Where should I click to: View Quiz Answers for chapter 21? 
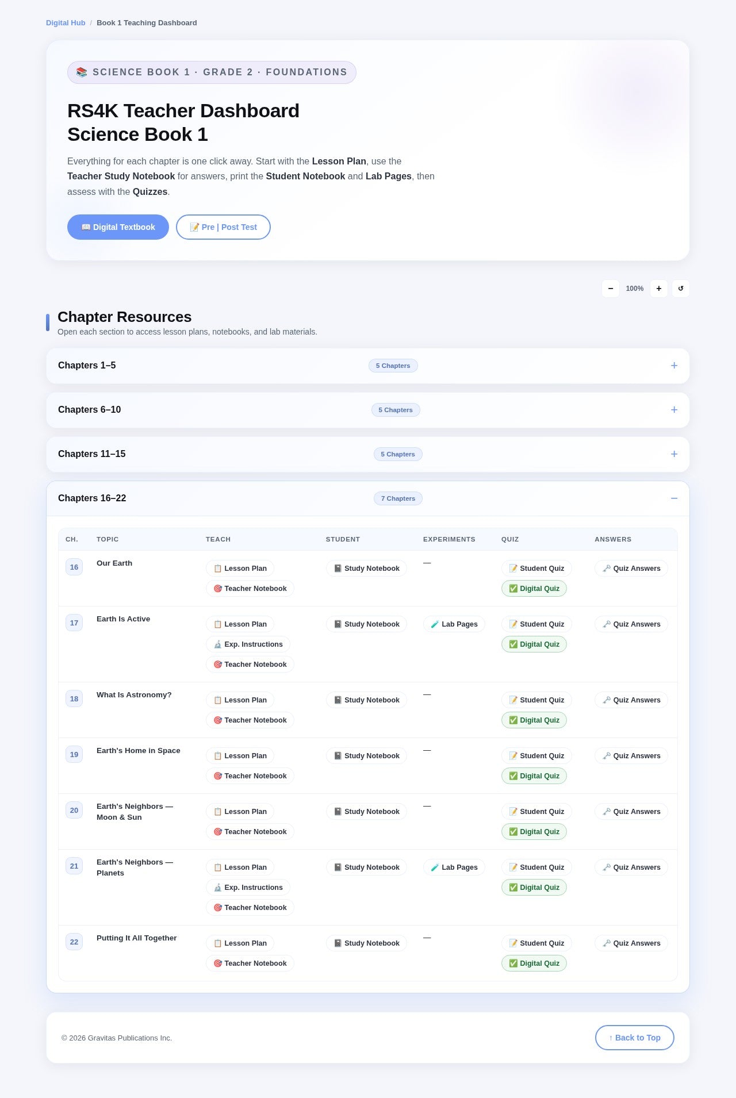pyautogui.click(x=631, y=867)
